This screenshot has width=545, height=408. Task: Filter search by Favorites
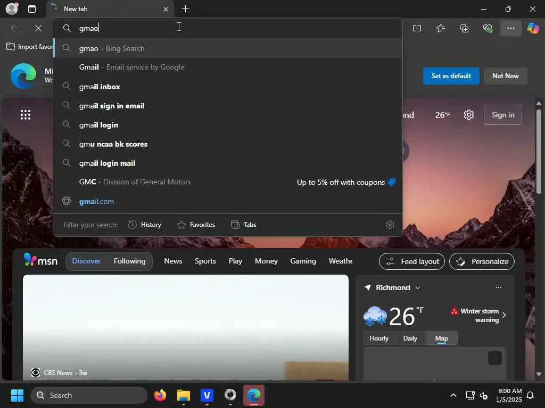[x=196, y=225]
